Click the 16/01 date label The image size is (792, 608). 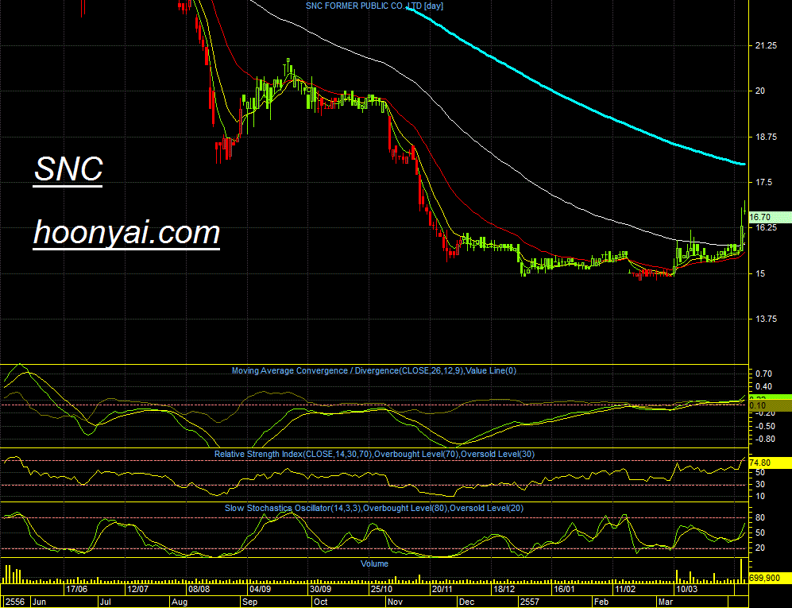[x=564, y=589]
